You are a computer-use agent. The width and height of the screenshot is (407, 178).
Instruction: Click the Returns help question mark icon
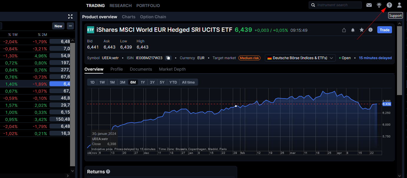pyautogui.click(x=108, y=172)
